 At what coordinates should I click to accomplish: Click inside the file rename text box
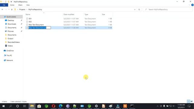click(39, 28)
